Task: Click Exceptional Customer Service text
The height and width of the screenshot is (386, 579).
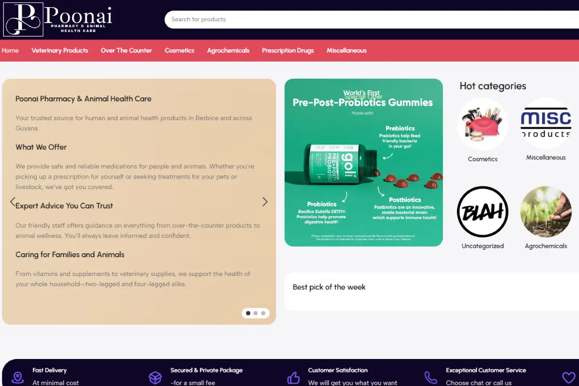Action: (x=486, y=371)
